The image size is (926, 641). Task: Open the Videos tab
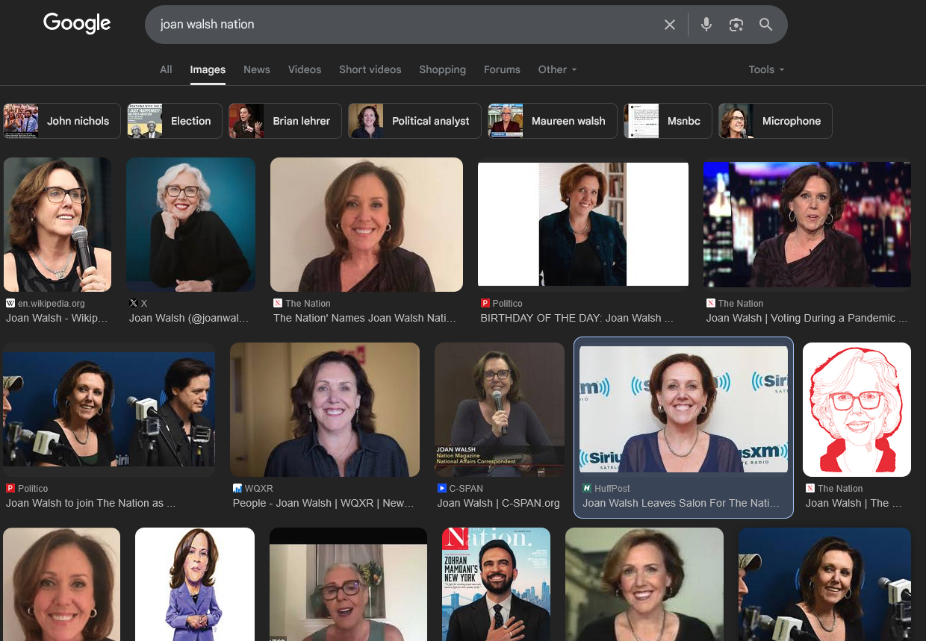coord(305,69)
